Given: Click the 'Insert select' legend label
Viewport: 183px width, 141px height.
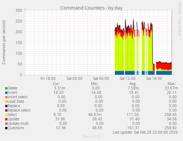Looking at the screenshot, I should [x=17, y=97].
